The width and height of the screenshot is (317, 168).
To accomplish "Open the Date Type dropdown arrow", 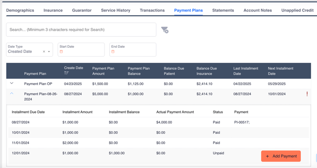I will 49,51.
